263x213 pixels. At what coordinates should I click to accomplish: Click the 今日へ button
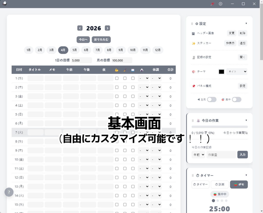[x=83, y=39]
